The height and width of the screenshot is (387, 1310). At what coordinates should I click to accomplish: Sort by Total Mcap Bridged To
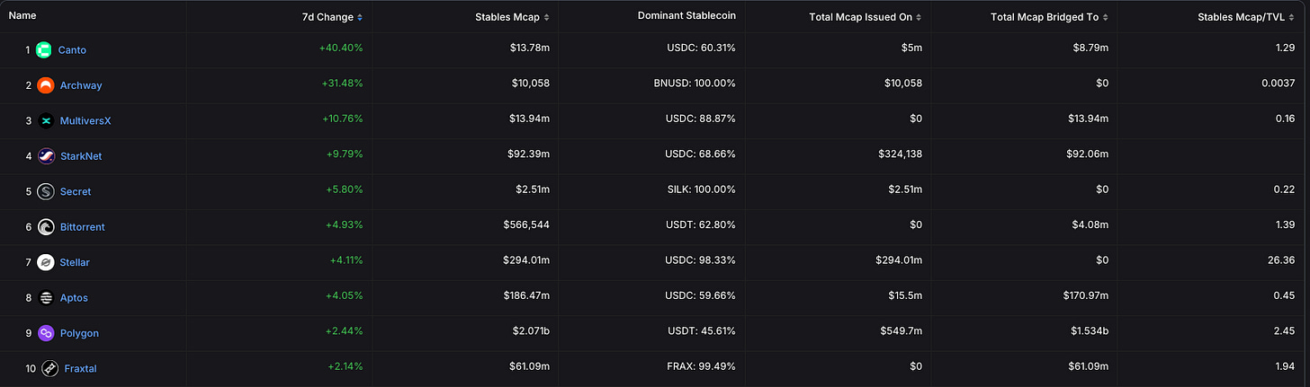tap(1050, 17)
